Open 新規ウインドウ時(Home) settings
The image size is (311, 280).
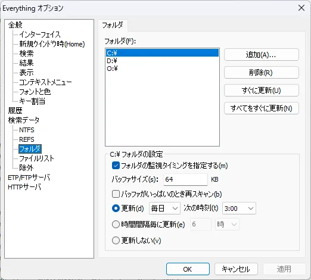52,44
